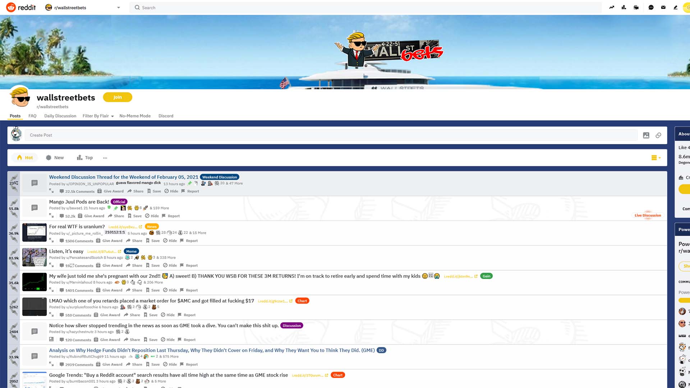Expand preview of Weekend Discussion Thread post
The image size is (690, 388).
tap(51, 191)
